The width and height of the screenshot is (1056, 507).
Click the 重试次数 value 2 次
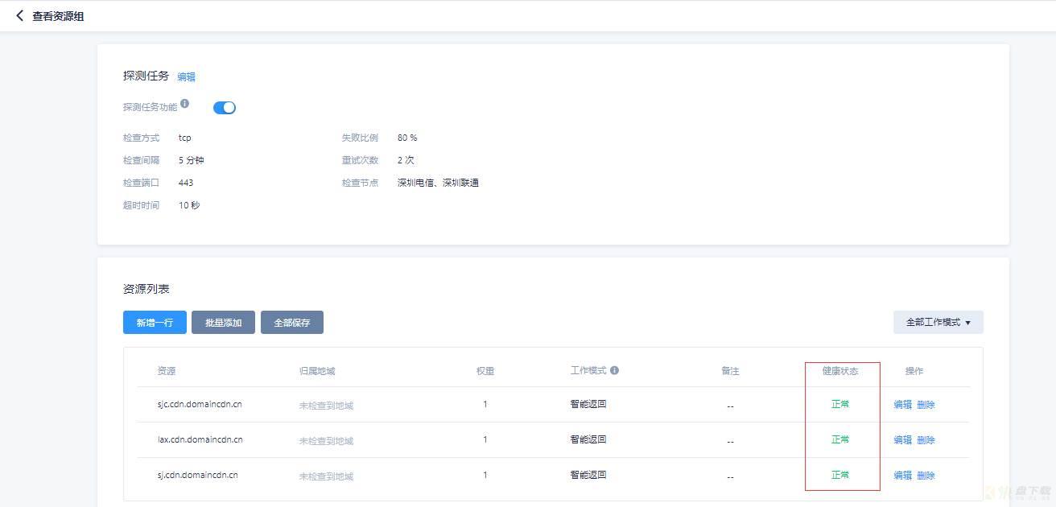coord(406,160)
